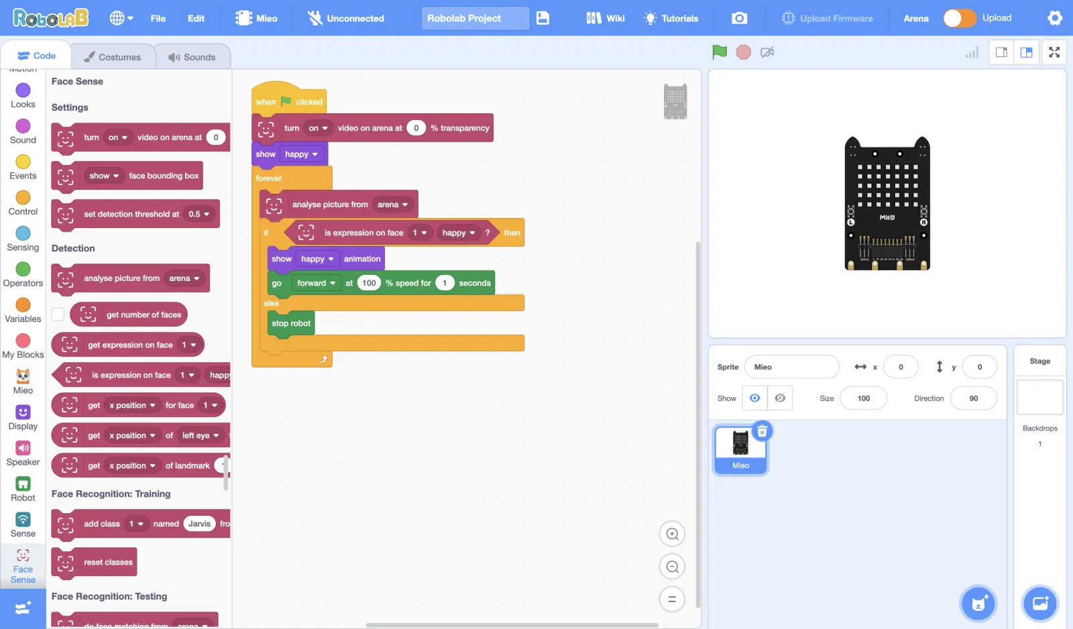The width and height of the screenshot is (1073, 629).
Task: Open show dropdown for face bounding box
Action: coord(104,176)
